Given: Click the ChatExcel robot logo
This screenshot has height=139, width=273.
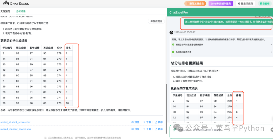Looking at the screenshot, I should click(x=6, y=3).
